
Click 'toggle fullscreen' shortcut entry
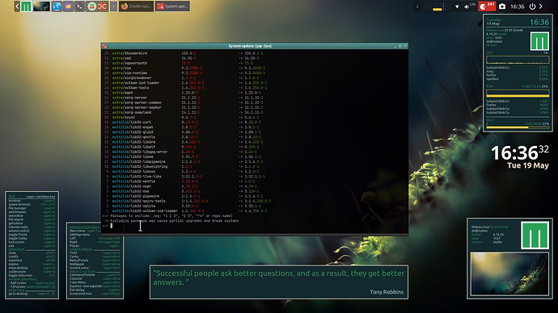[20, 275]
